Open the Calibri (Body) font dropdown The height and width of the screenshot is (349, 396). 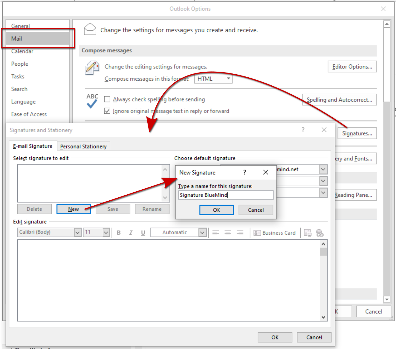[x=78, y=232]
